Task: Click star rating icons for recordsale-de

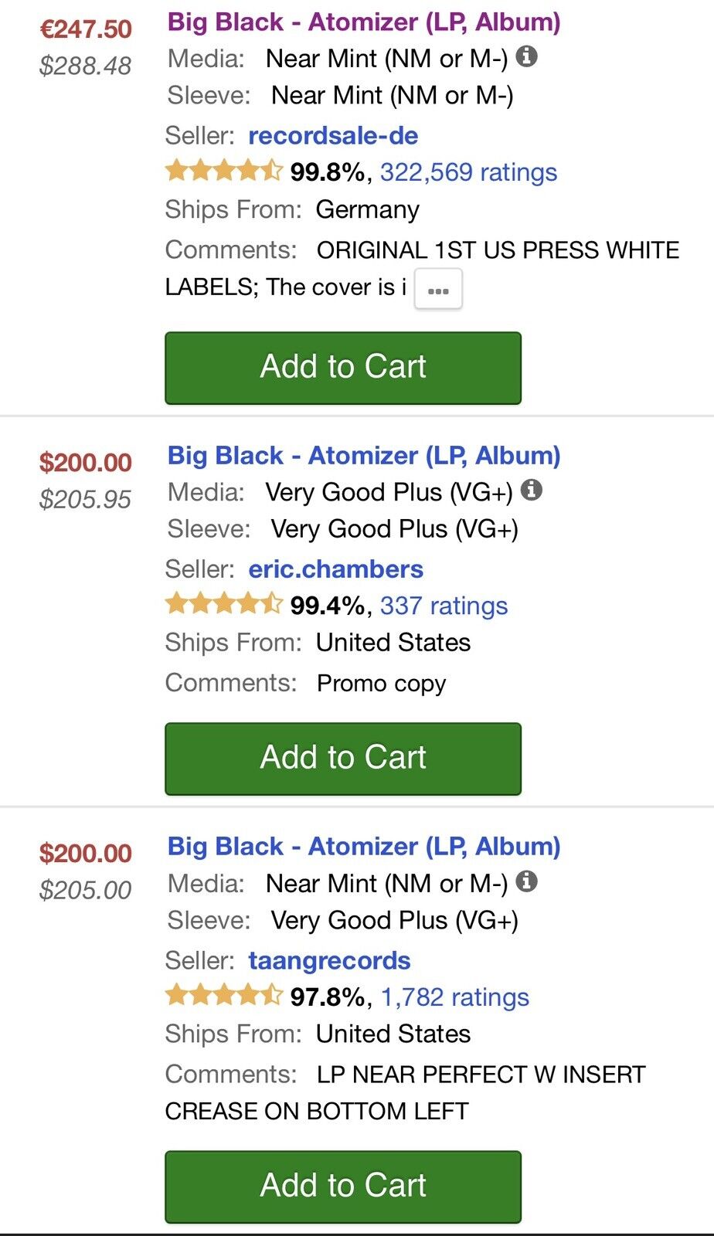Action: [224, 170]
